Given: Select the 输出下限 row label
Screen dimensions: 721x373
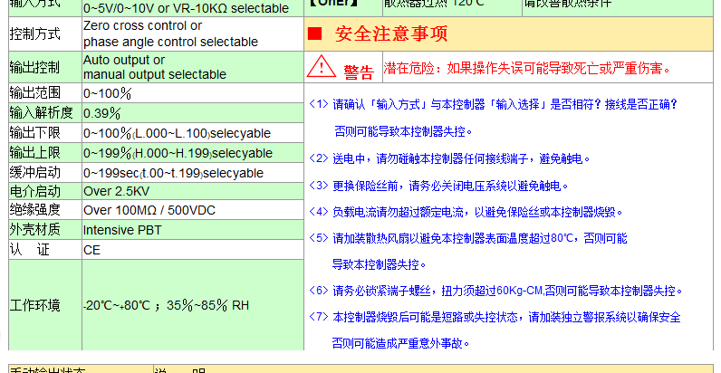Looking at the screenshot, I should tap(35, 133).
